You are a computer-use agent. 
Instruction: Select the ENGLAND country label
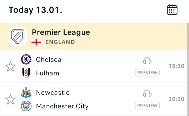[60, 42]
